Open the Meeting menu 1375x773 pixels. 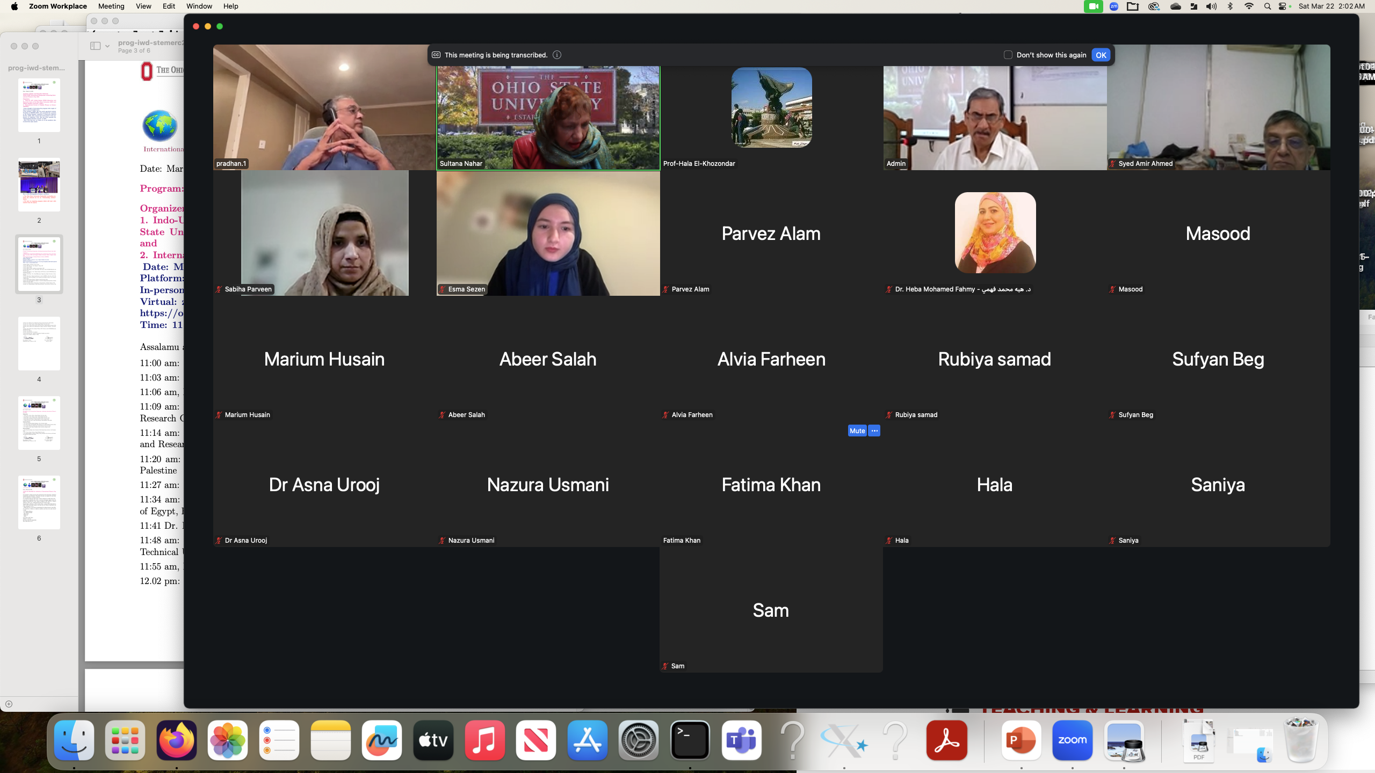point(111,6)
